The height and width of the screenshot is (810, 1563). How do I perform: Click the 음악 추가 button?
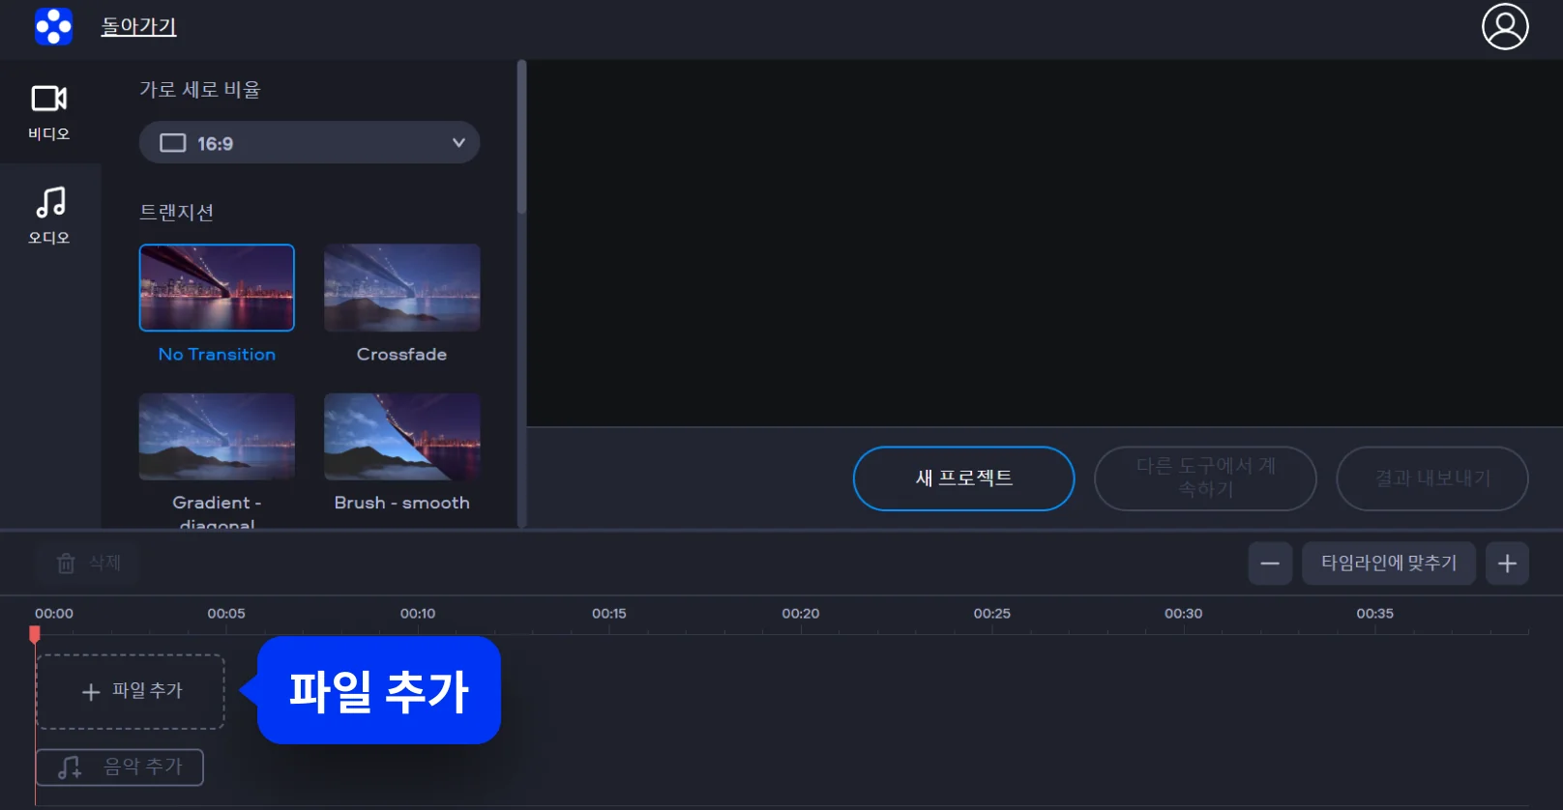[x=120, y=767]
